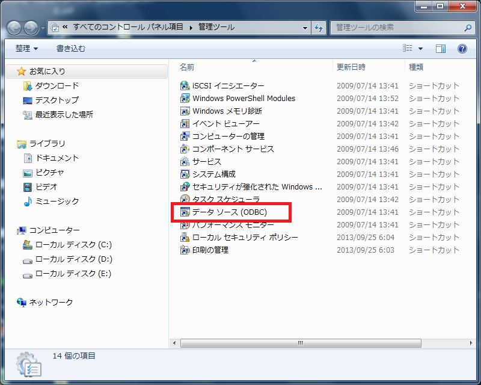Click date 2009/07/14 13:46

367,149
